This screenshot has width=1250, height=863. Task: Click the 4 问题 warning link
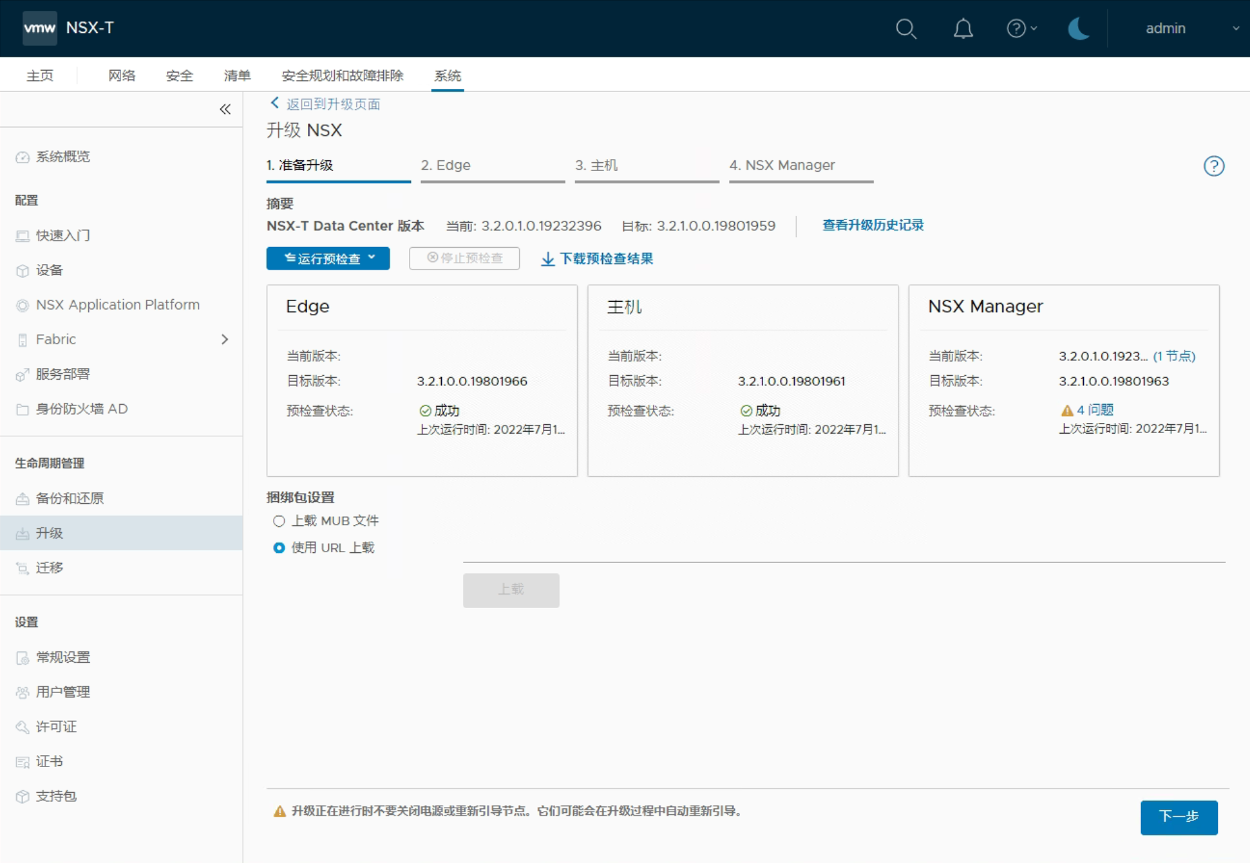[x=1094, y=410]
